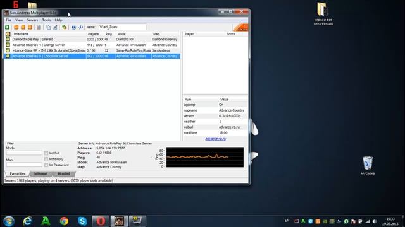The height and width of the screenshot is (227, 405).
Task: Enable the No Password filter checkbox
Action: (46, 165)
